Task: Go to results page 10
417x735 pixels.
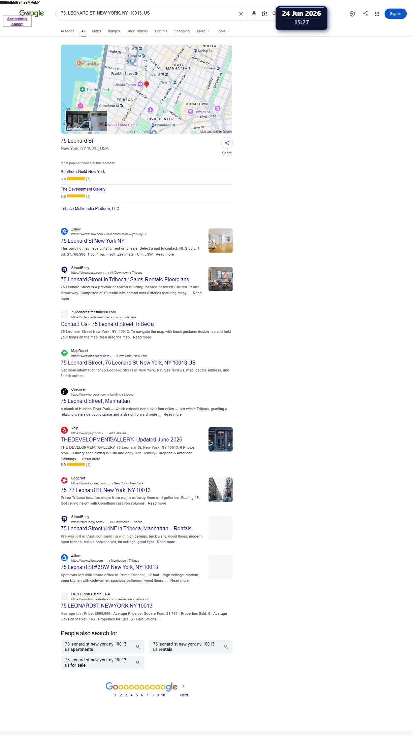Action: (163, 695)
